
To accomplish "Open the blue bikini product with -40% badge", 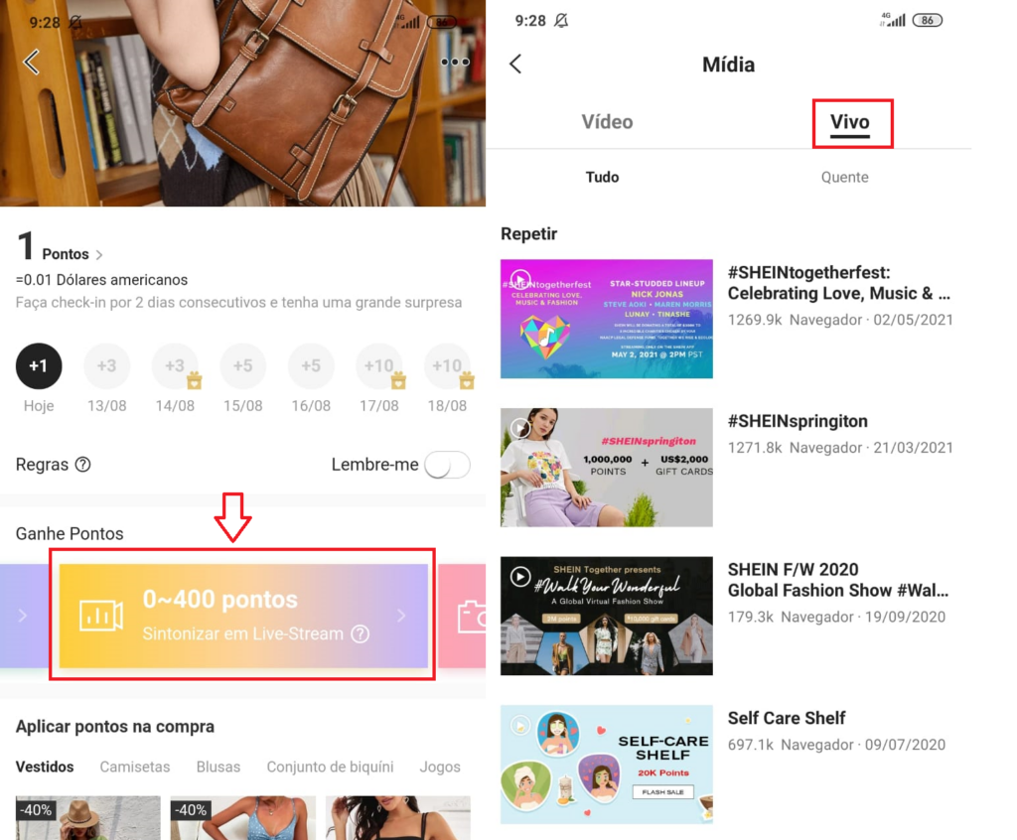I will pos(242,818).
